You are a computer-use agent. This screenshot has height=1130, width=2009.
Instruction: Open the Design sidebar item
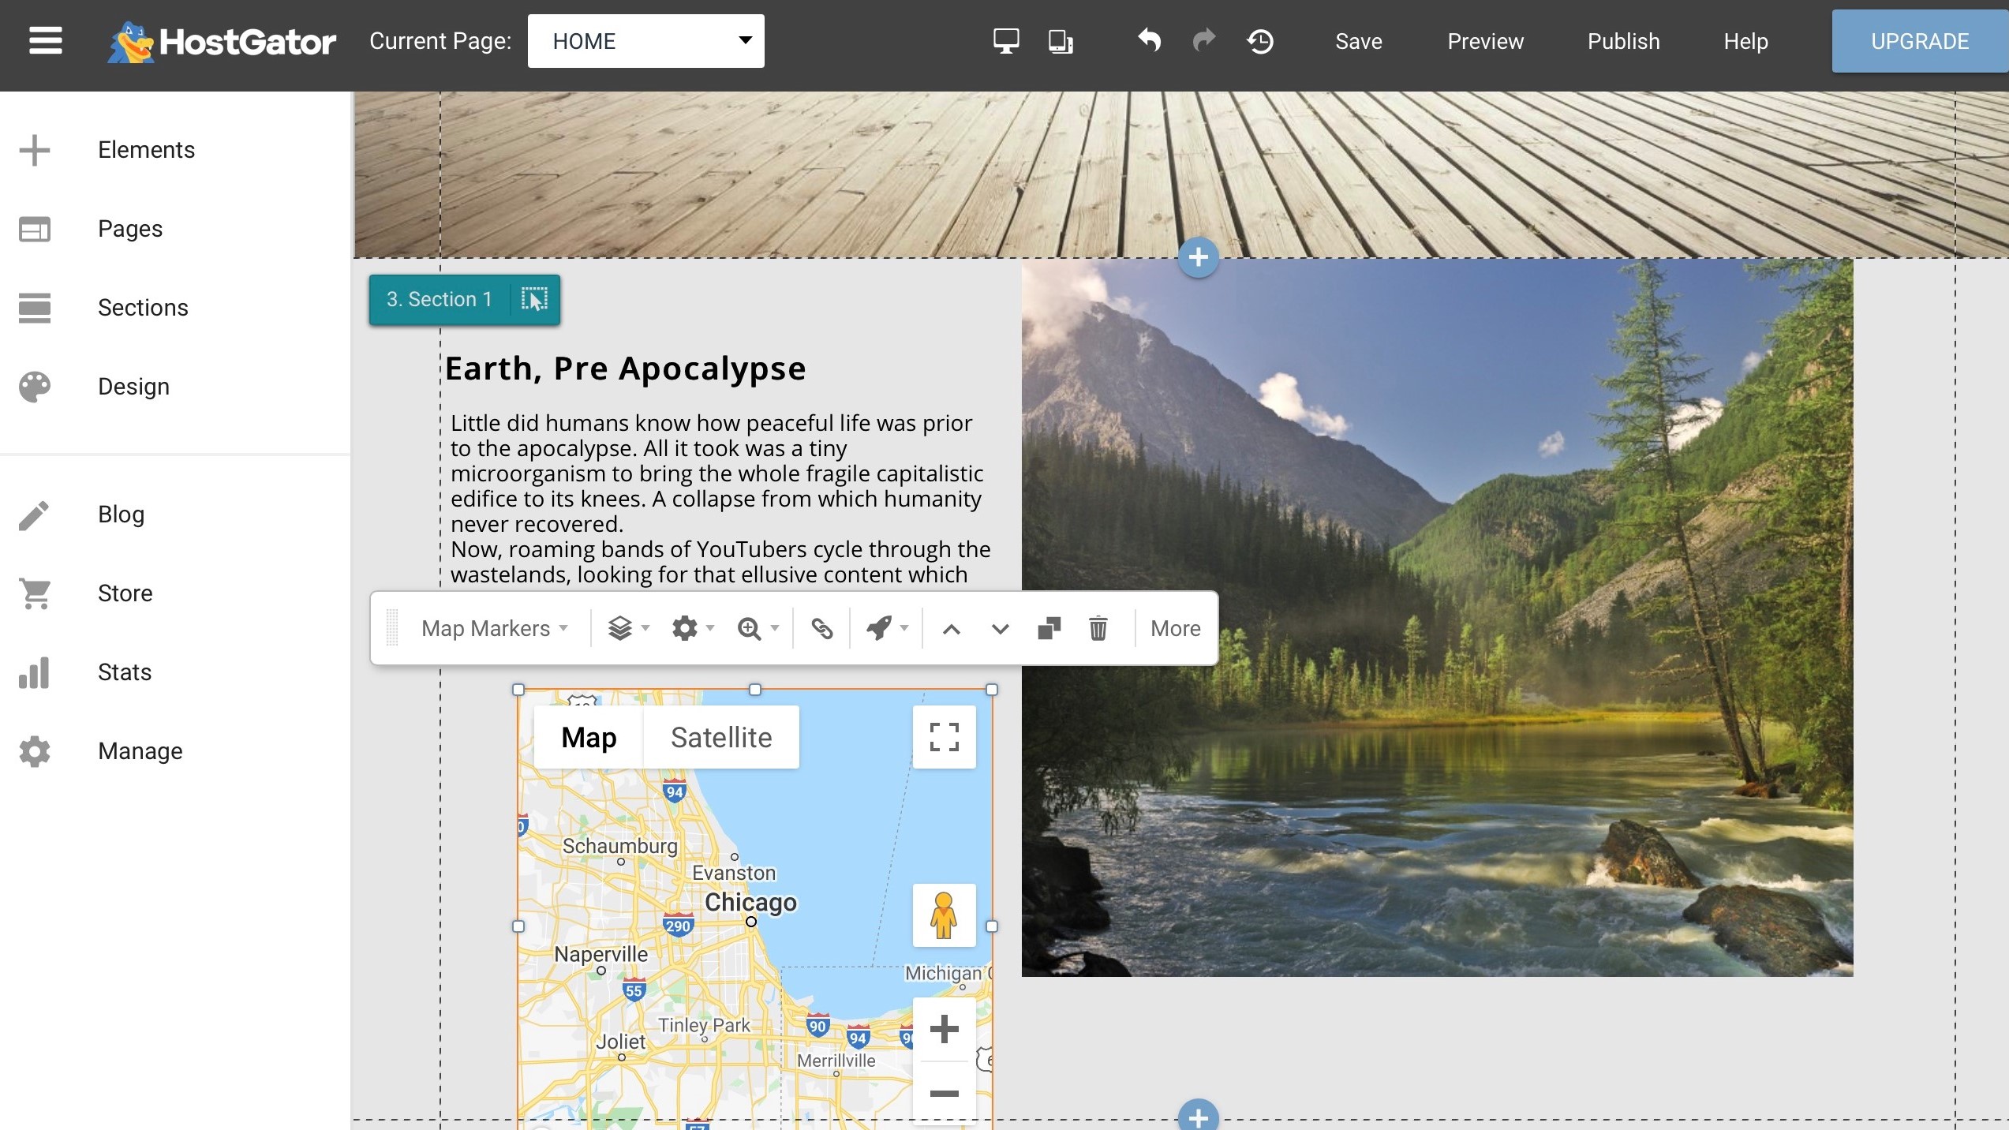(133, 387)
